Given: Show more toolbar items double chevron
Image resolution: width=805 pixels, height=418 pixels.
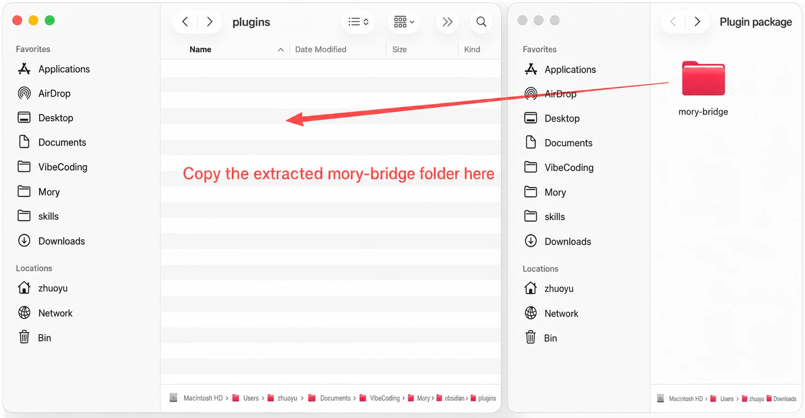Looking at the screenshot, I should (x=447, y=22).
